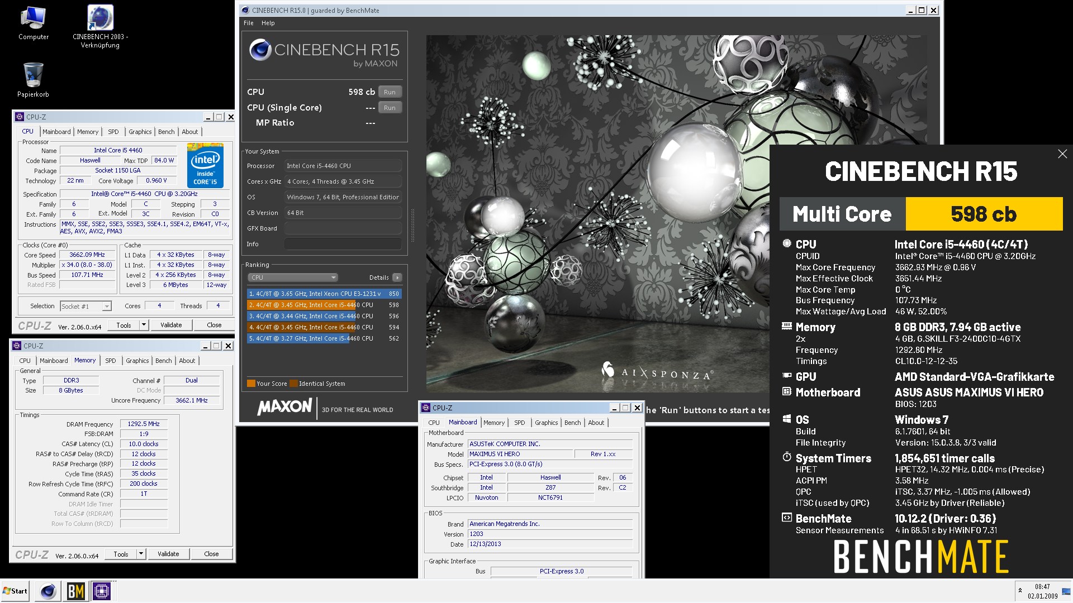Open the Socket #1 selection dropdown
1073x603 pixels.
click(86, 306)
